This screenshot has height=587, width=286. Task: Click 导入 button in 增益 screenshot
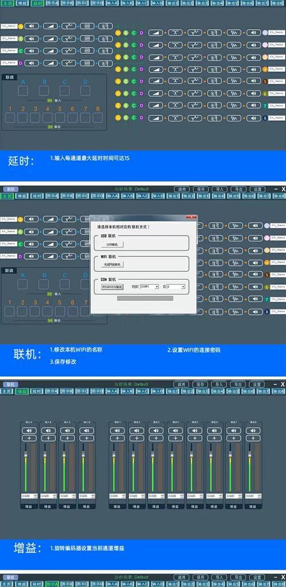coord(219,385)
